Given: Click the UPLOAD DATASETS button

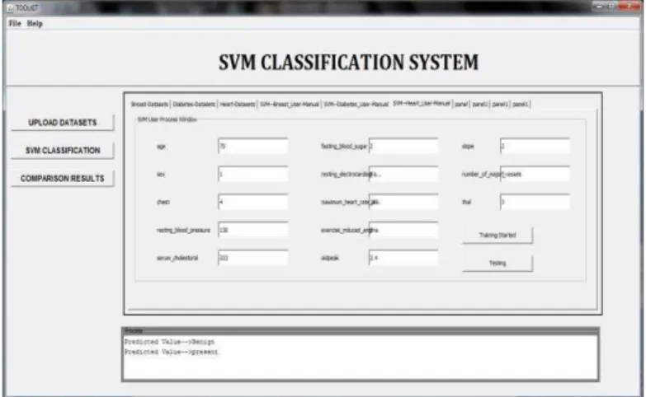Looking at the screenshot, I should pyautogui.click(x=62, y=123).
